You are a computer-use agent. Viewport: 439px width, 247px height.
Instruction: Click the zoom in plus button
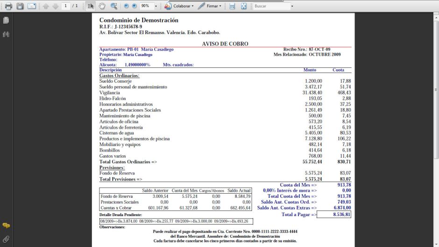(135, 6)
